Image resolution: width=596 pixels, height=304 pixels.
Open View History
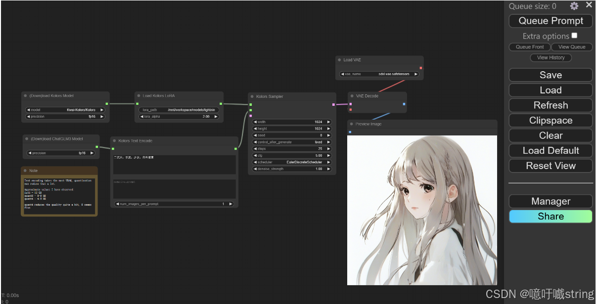point(550,57)
